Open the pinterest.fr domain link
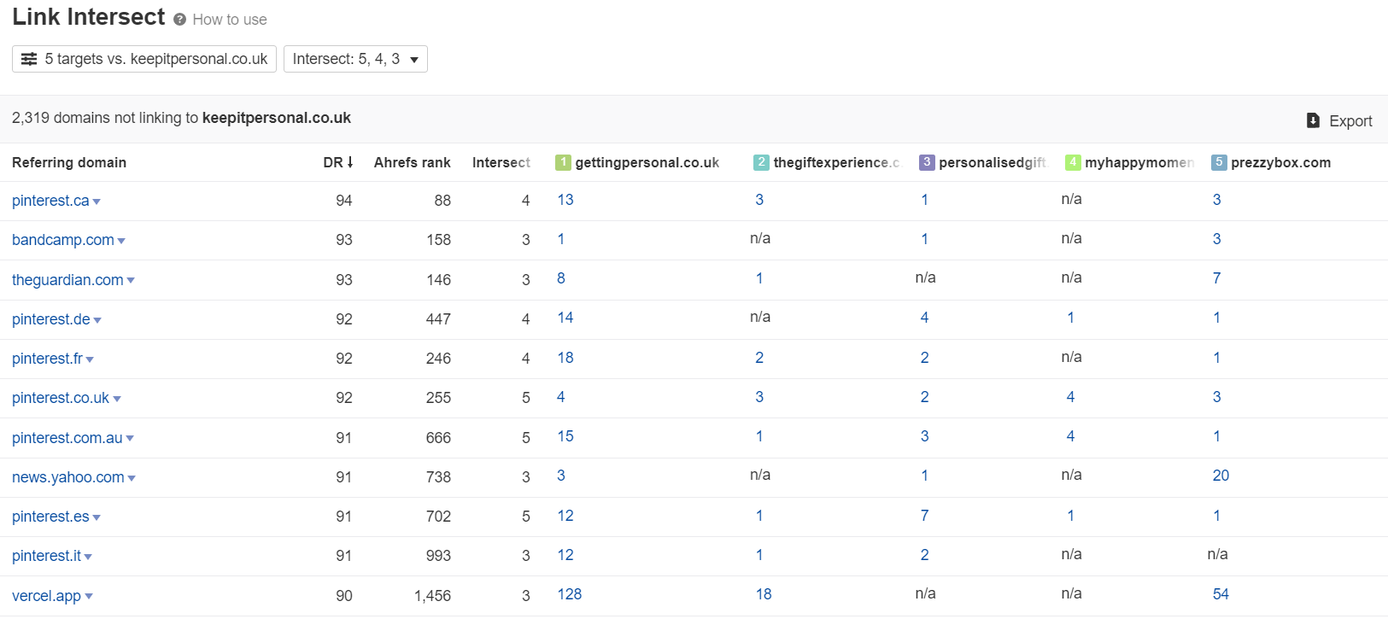Screen dimensions: 1388x619 [47, 359]
